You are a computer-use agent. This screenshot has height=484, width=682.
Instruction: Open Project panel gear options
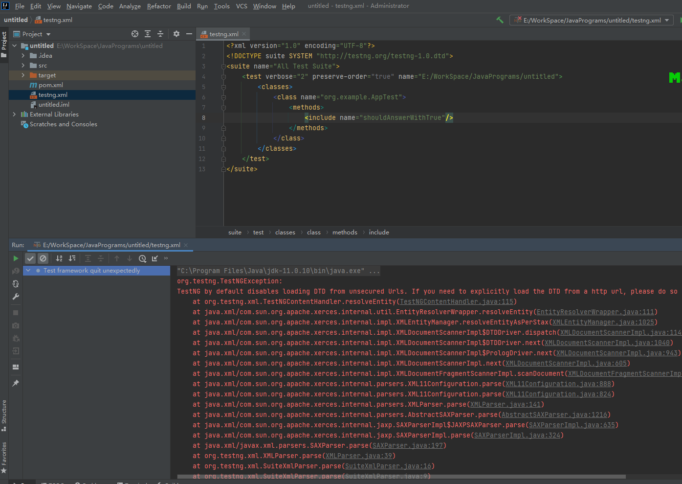point(176,34)
